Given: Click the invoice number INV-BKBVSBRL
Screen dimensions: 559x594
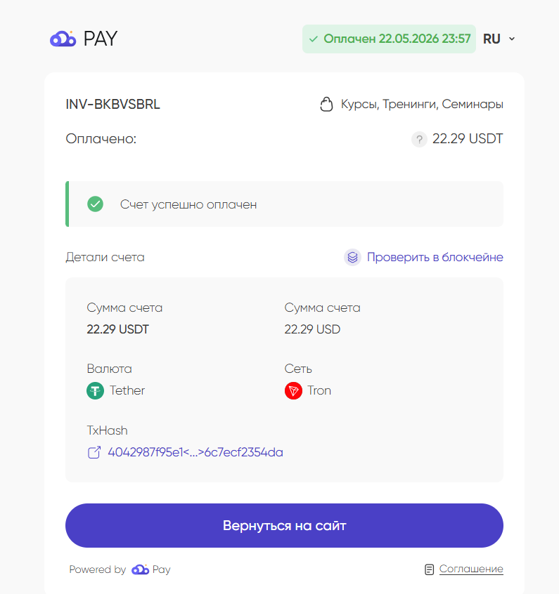Looking at the screenshot, I should coord(113,104).
